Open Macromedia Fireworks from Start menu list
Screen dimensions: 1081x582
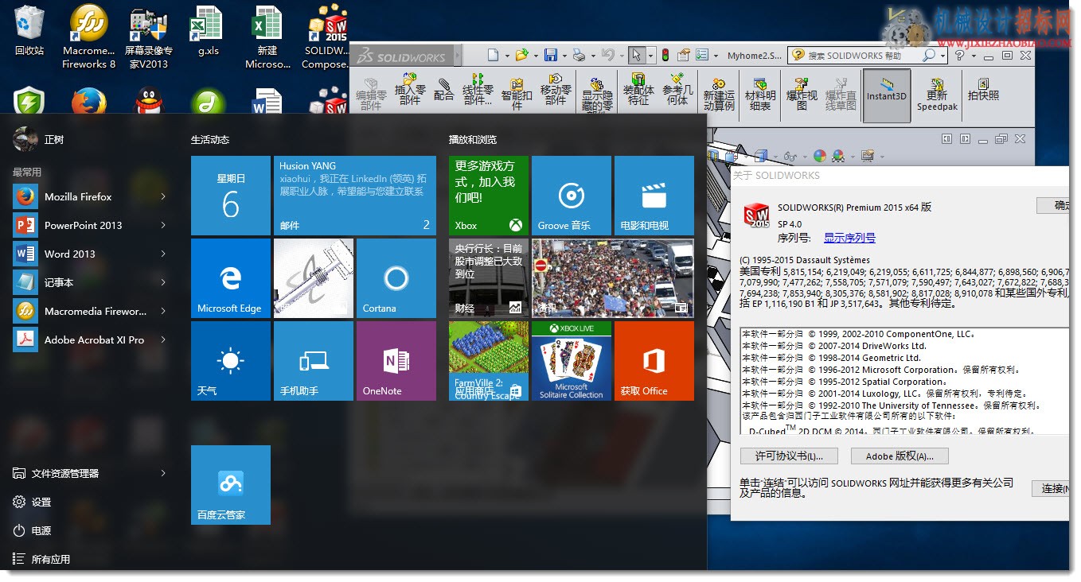click(89, 311)
